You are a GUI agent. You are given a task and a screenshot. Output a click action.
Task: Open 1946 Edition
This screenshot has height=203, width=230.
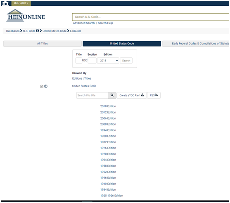[108, 178]
